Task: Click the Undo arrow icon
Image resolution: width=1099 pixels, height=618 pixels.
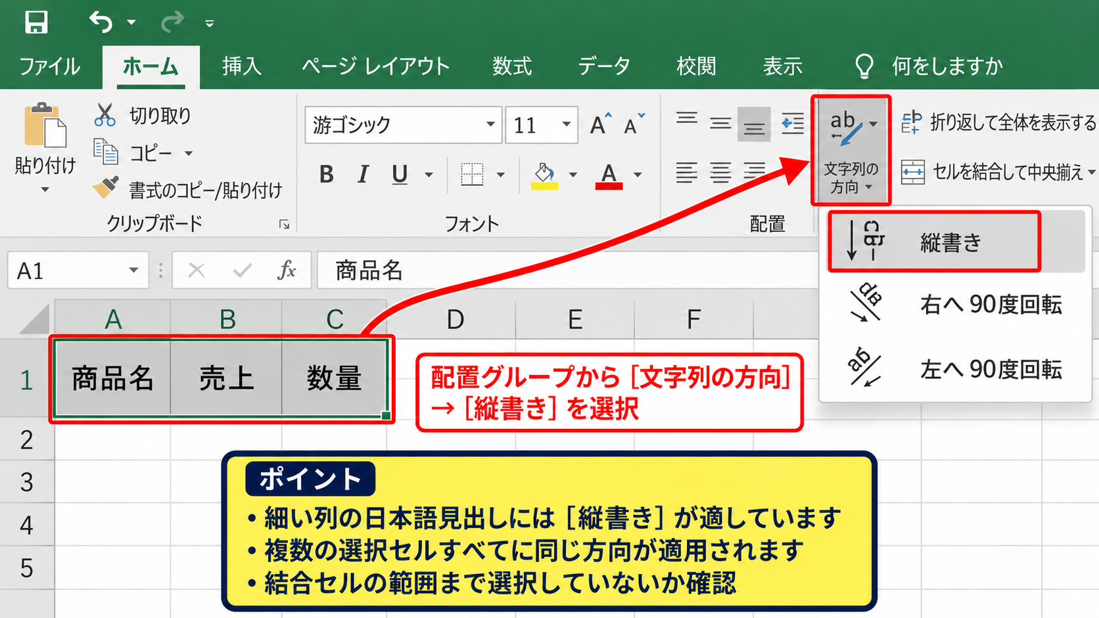Action: coord(101,22)
